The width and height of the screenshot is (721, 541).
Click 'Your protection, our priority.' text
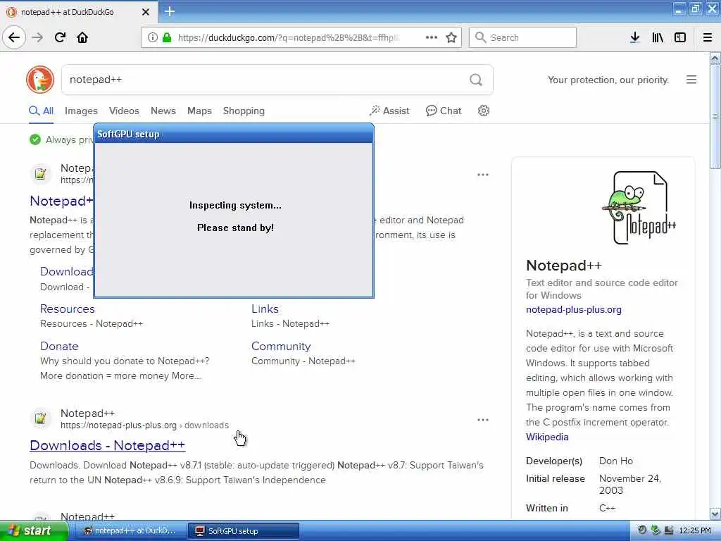pos(608,80)
